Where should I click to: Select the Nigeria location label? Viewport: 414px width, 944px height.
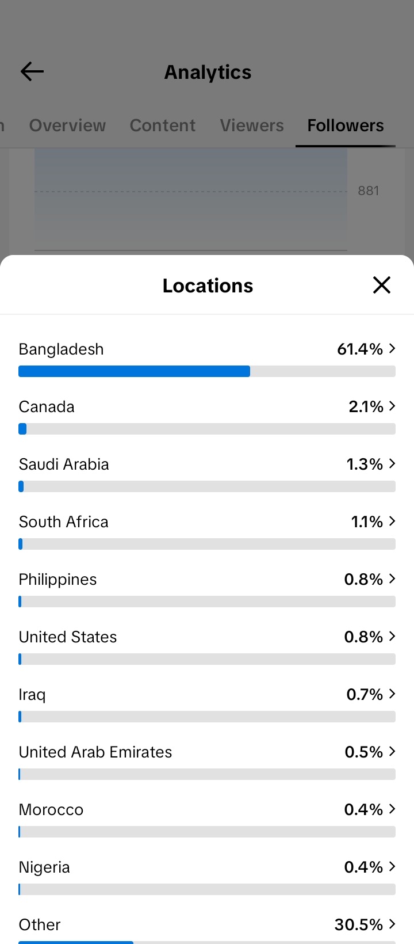coord(44,867)
